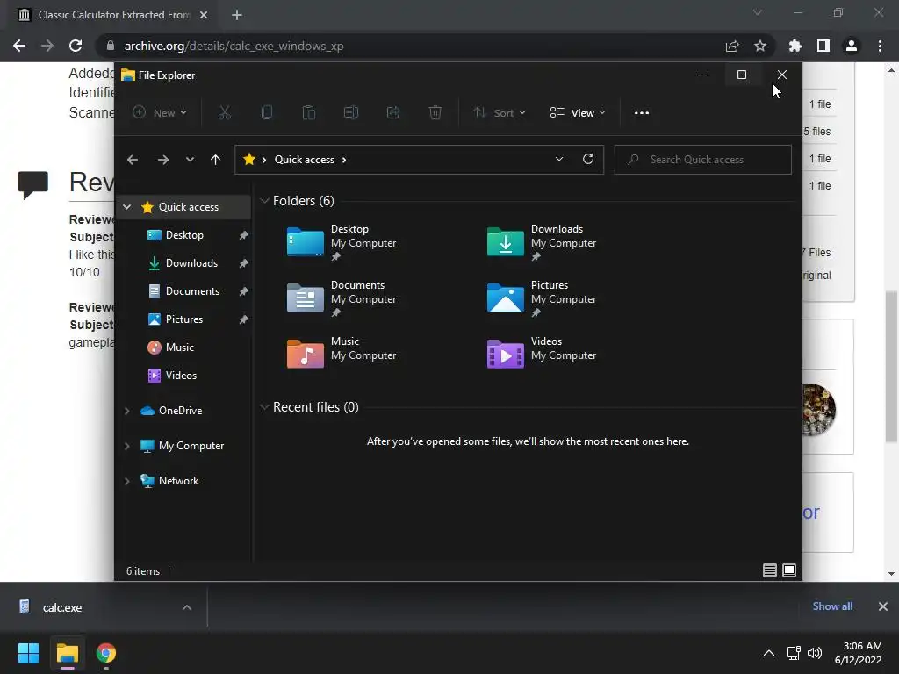Screen dimensions: 899x674
Task: Show hidden system tray icons
Action: [x=769, y=653]
